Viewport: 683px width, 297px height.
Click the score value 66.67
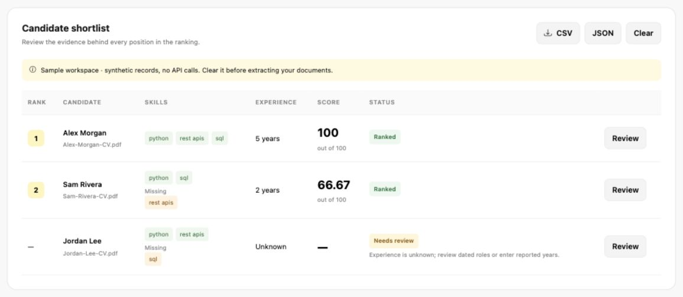(x=334, y=185)
